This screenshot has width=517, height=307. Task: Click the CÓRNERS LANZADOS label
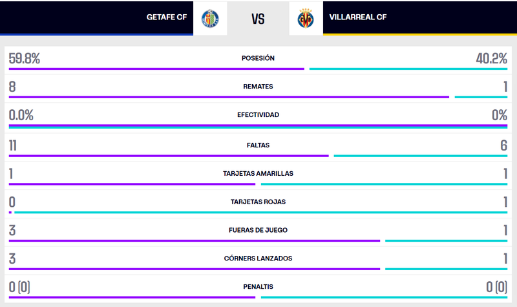(258, 258)
